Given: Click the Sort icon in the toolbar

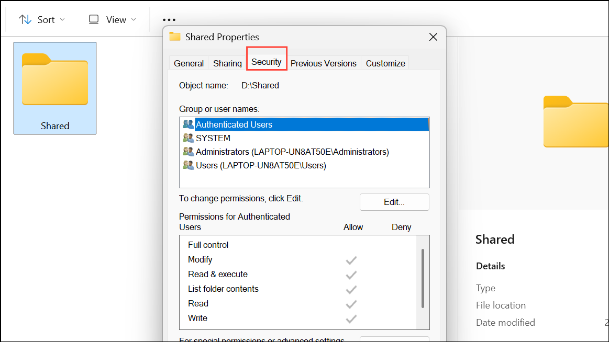Looking at the screenshot, I should coord(25,19).
